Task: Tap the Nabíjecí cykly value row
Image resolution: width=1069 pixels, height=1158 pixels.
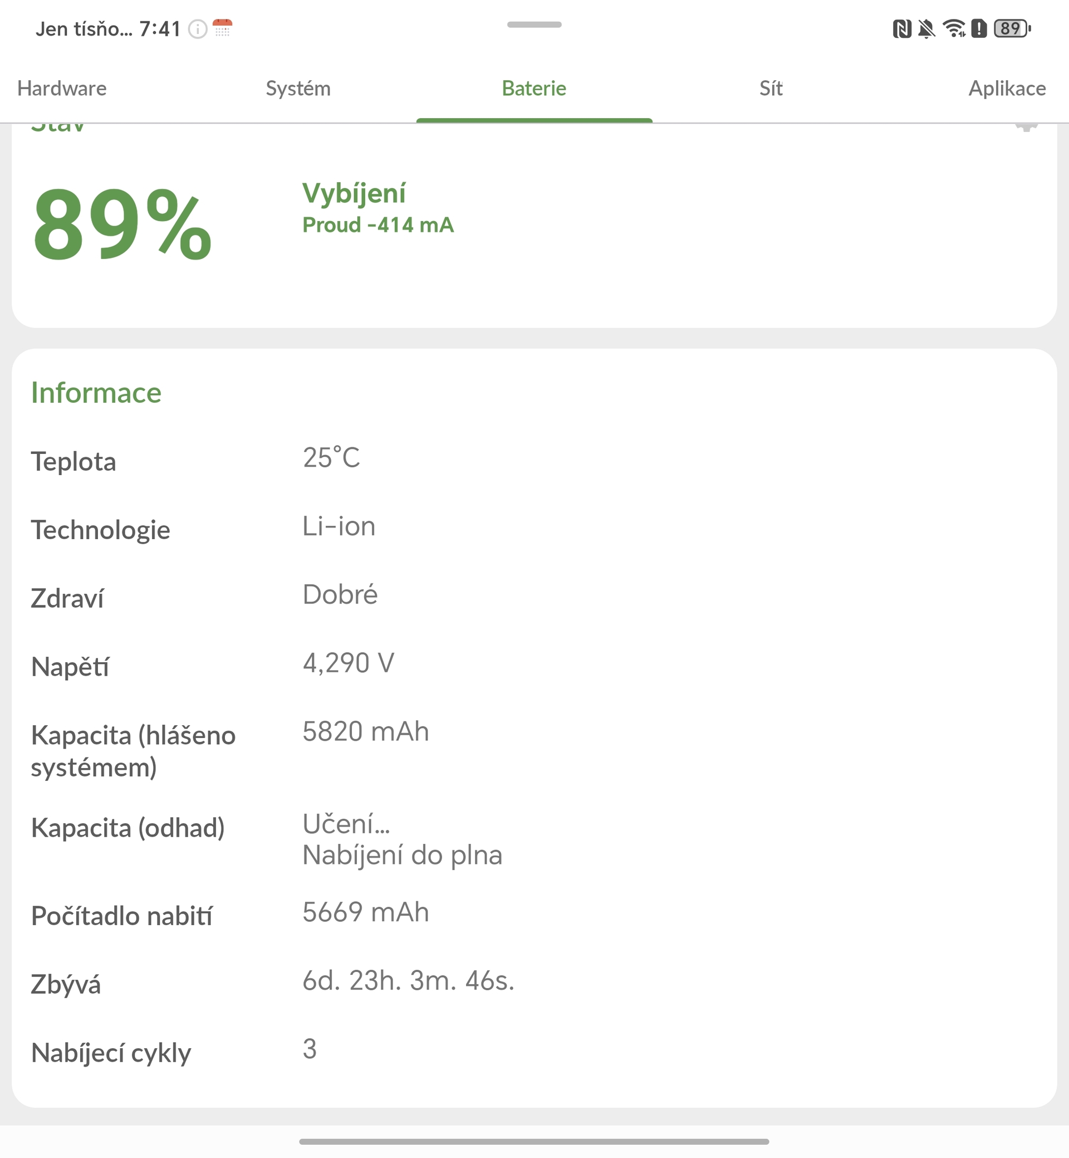Action: click(310, 1049)
